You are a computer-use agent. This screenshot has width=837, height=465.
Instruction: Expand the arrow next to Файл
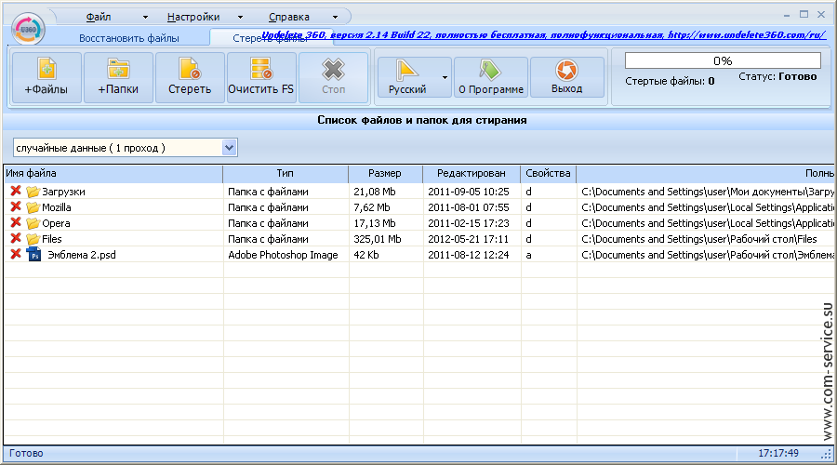[145, 17]
